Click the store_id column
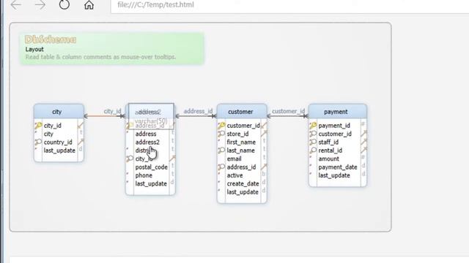 pyautogui.click(x=237, y=134)
